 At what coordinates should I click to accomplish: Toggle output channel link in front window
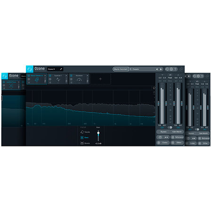coord(178,128)
